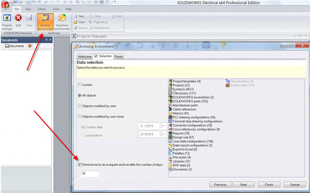
Task: Switch to the Welcome tab
Action: [x=84, y=56]
